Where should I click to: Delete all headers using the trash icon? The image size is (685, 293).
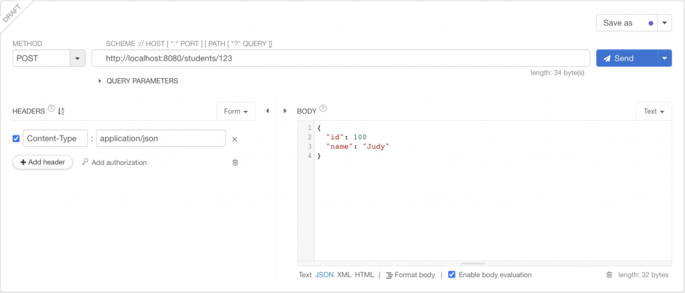pos(235,162)
